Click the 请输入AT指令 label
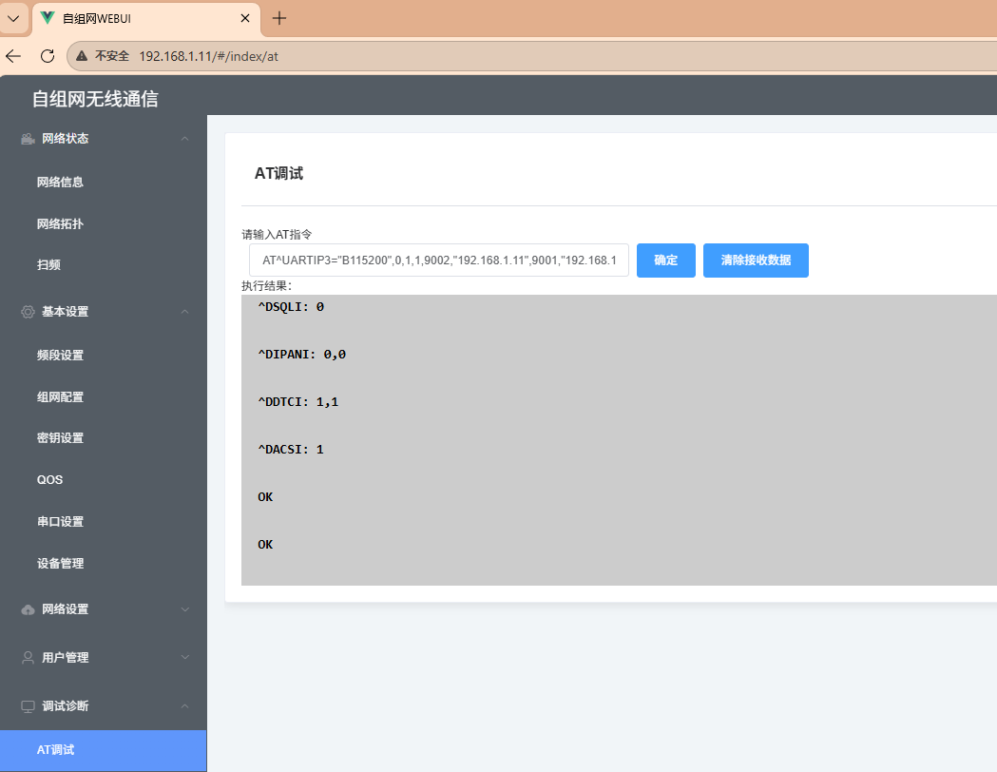This screenshot has width=997, height=772. (277, 235)
